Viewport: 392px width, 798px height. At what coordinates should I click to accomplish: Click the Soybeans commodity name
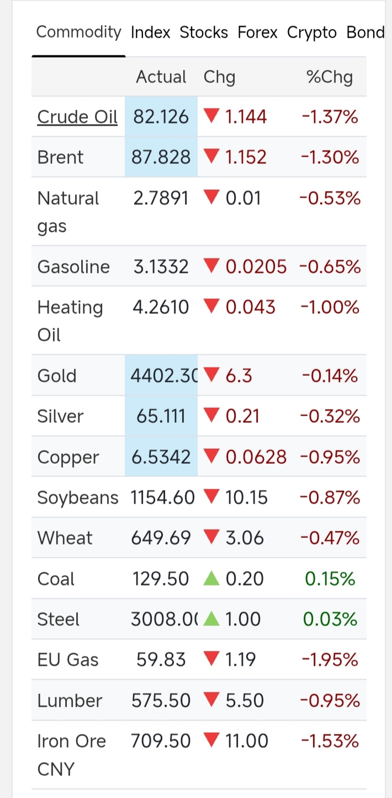pos(78,498)
